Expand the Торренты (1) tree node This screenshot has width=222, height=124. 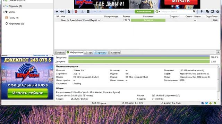tap(3, 6)
